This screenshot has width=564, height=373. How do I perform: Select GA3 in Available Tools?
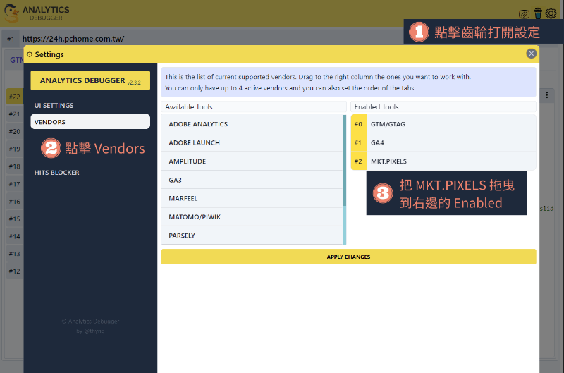click(252, 181)
